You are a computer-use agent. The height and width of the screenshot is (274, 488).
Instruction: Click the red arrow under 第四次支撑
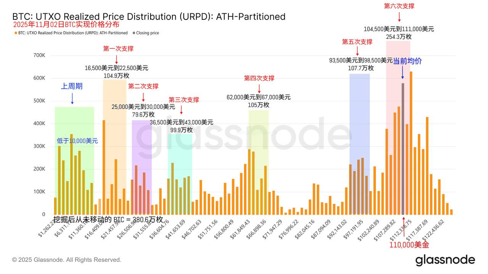tap(259, 88)
